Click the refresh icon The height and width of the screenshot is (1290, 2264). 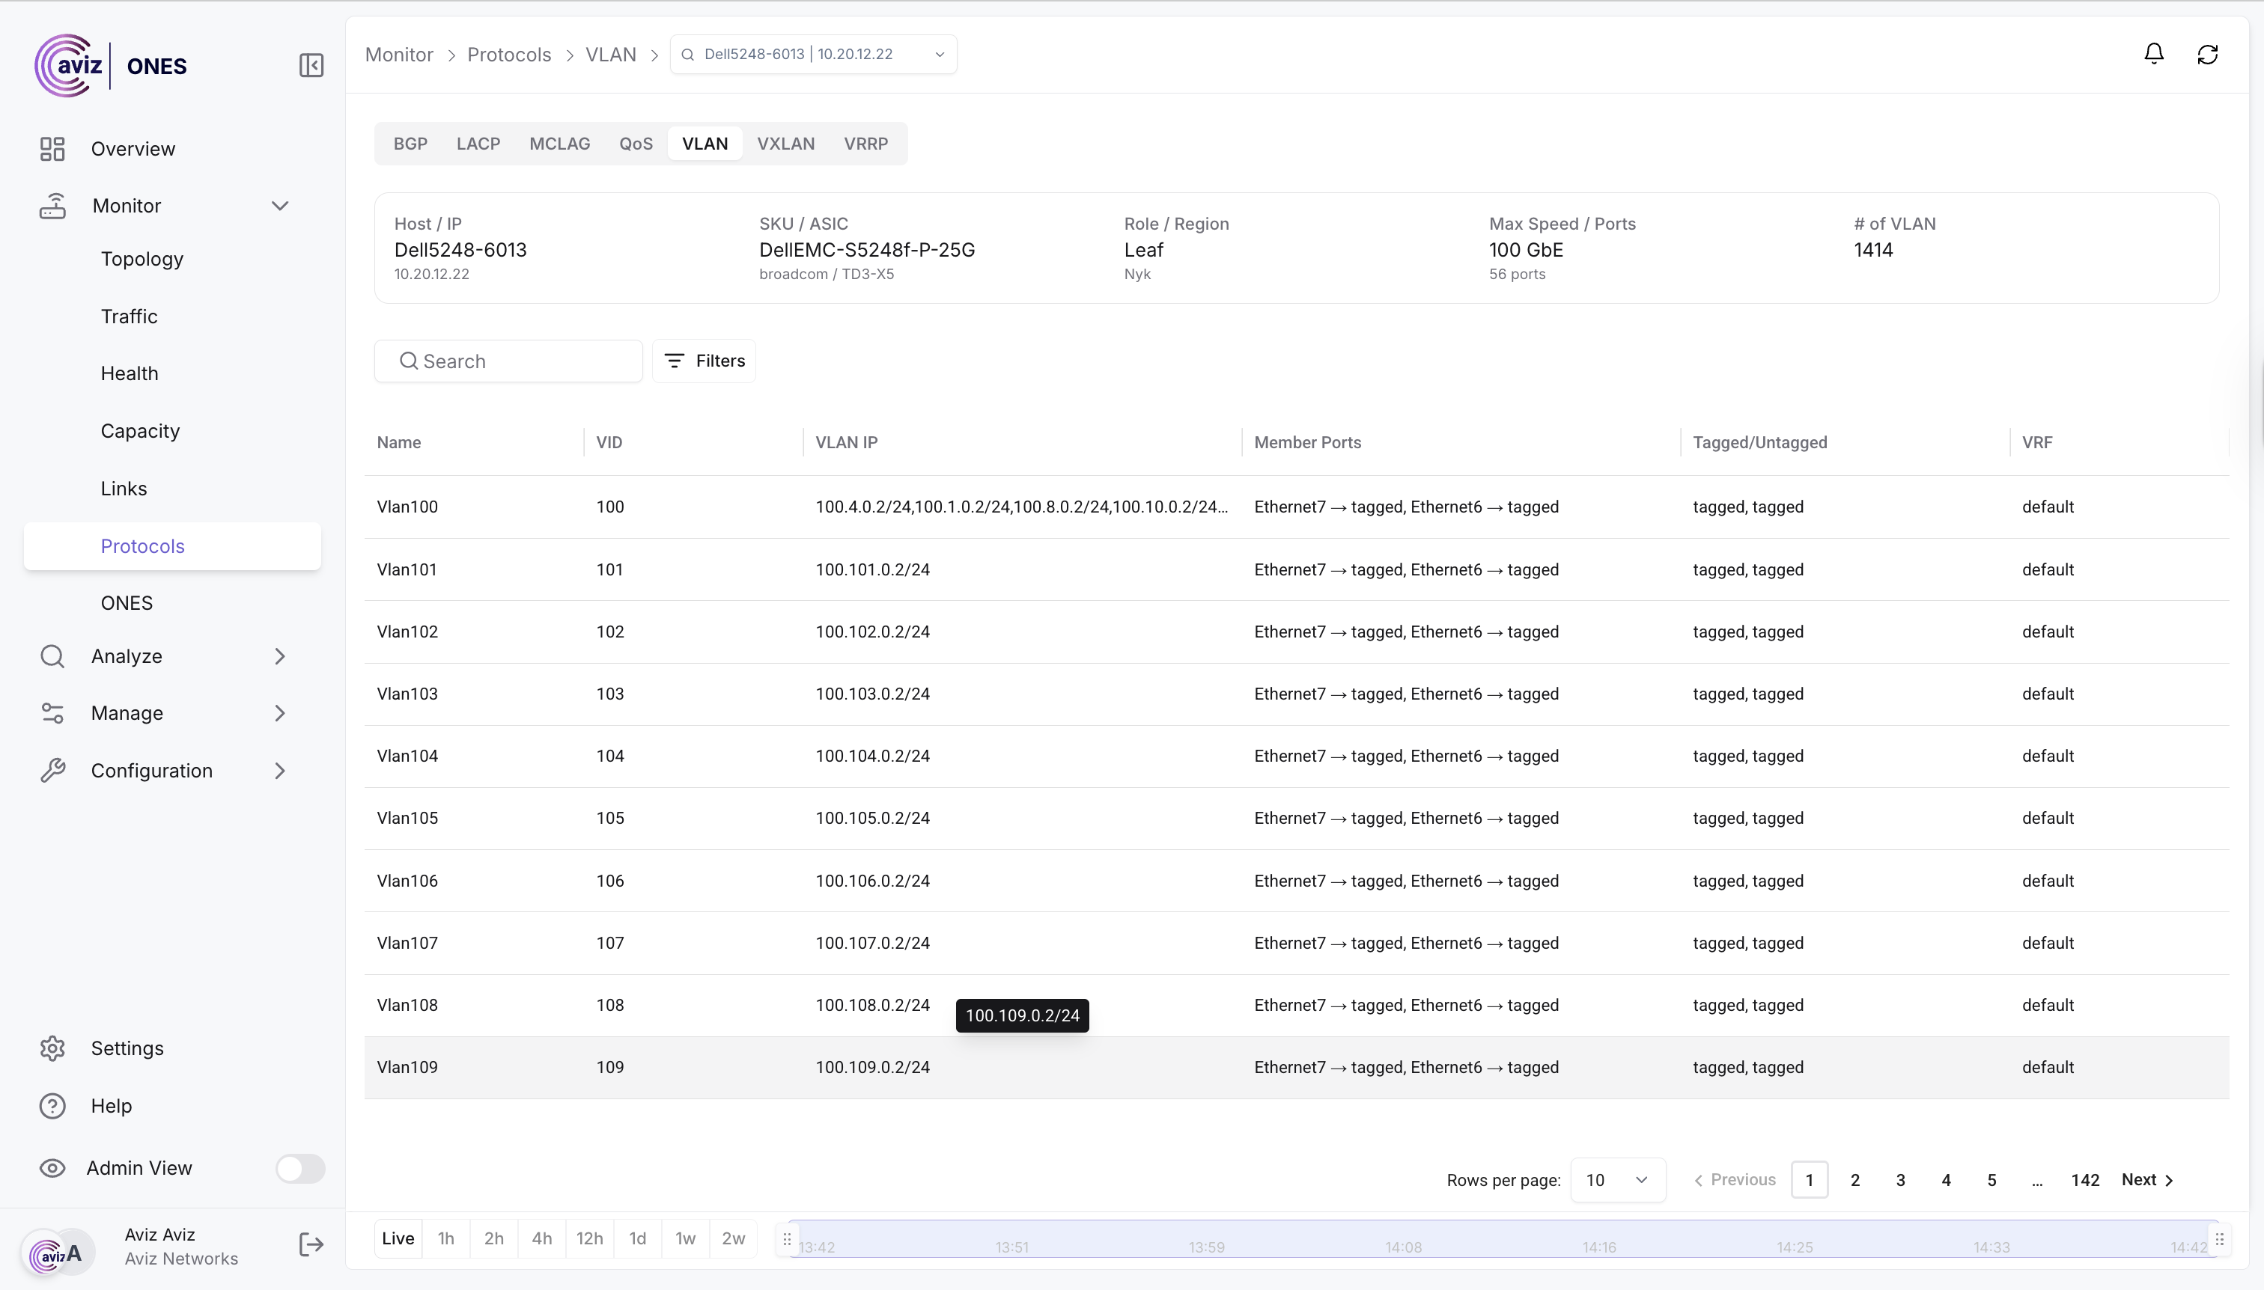2207,55
